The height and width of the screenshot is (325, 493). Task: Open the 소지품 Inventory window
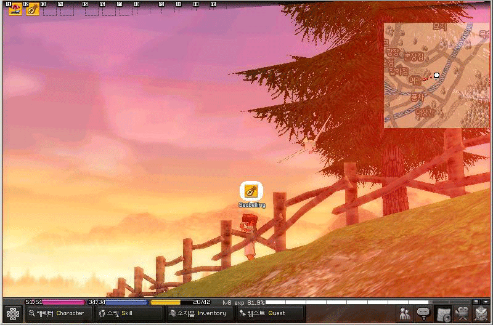[x=199, y=313]
